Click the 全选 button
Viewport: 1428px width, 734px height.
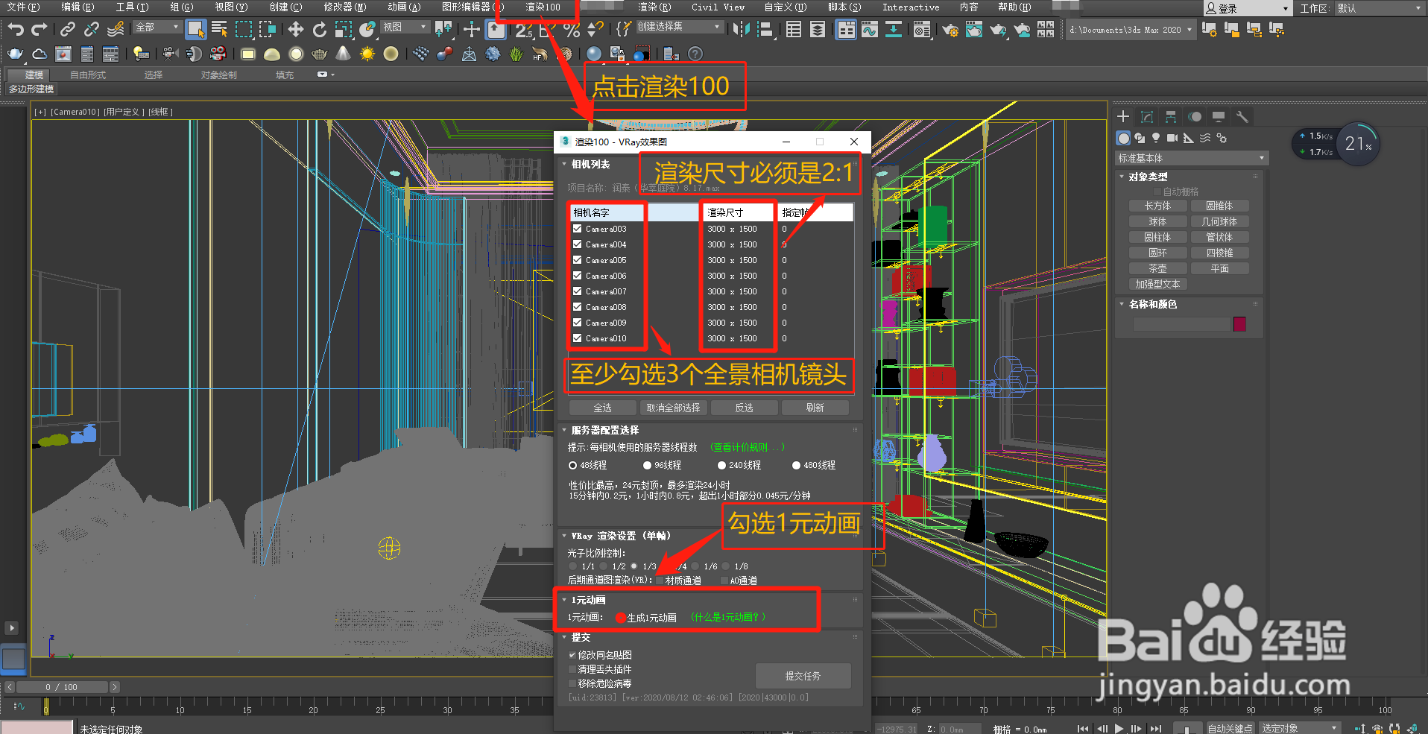603,408
